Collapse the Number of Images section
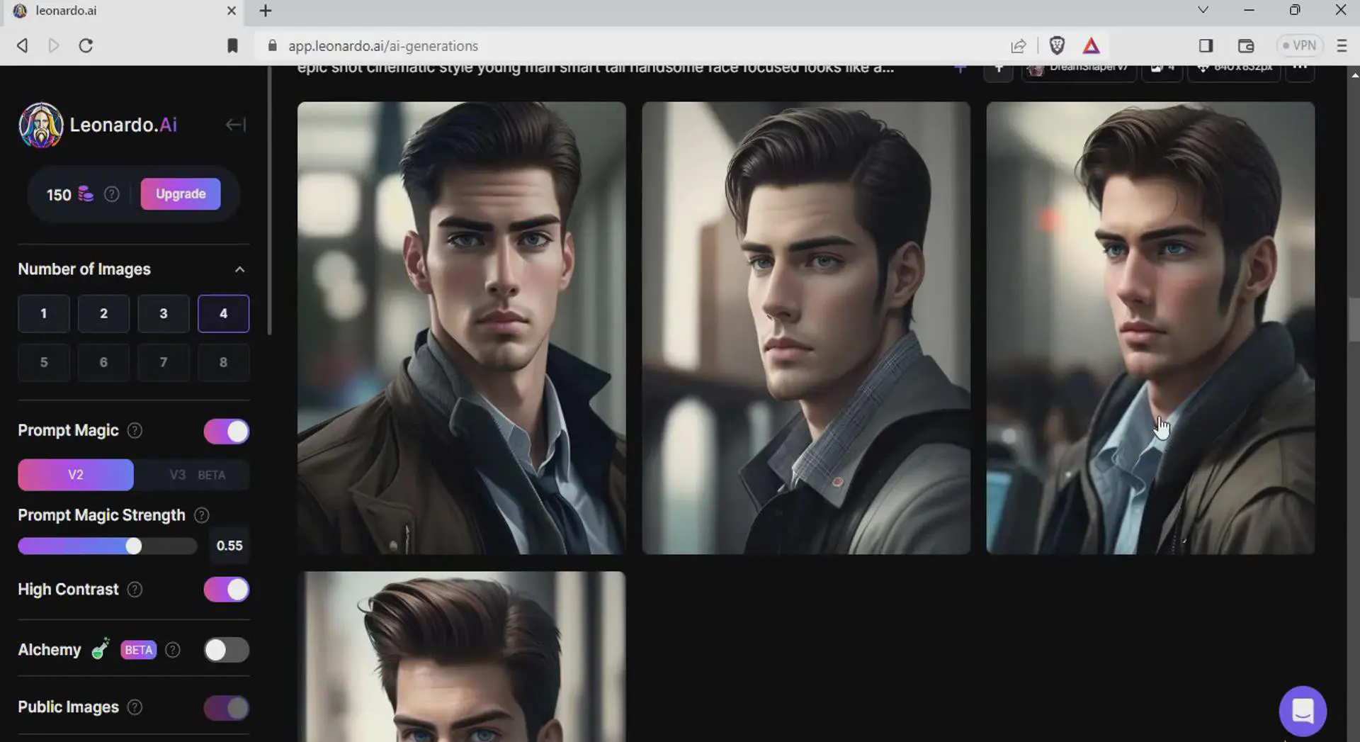The width and height of the screenshot is (1360, 742). tap(239, 269)
